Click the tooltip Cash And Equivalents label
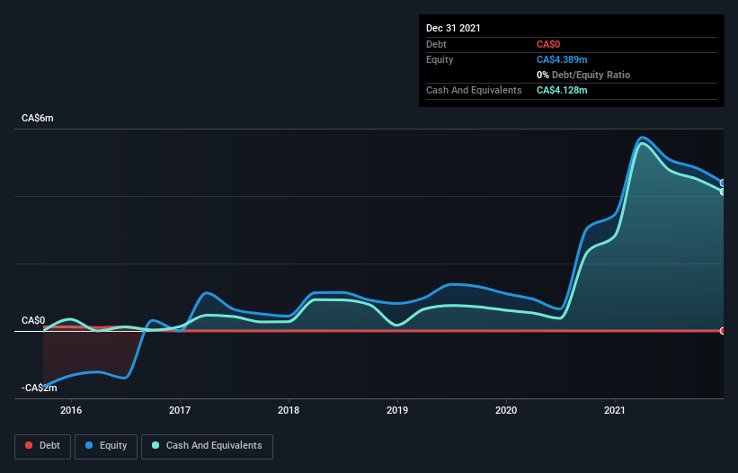 click(x=474, y=90)
